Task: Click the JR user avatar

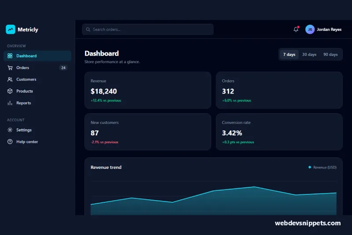Action: tap(310, 30)
